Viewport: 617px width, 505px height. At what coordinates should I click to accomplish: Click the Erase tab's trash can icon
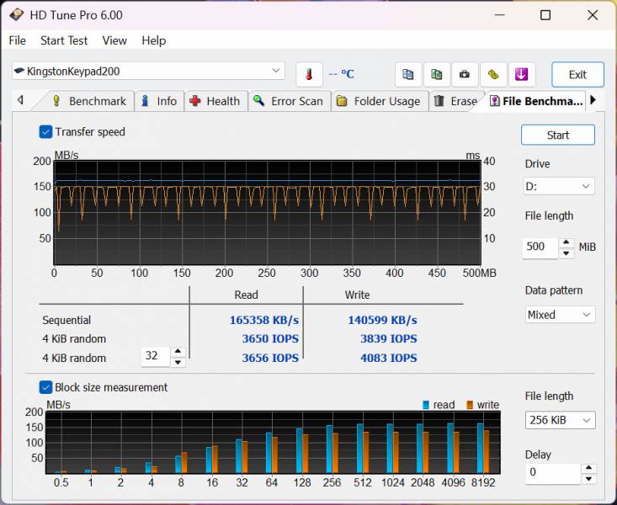(x=439, y=101)
